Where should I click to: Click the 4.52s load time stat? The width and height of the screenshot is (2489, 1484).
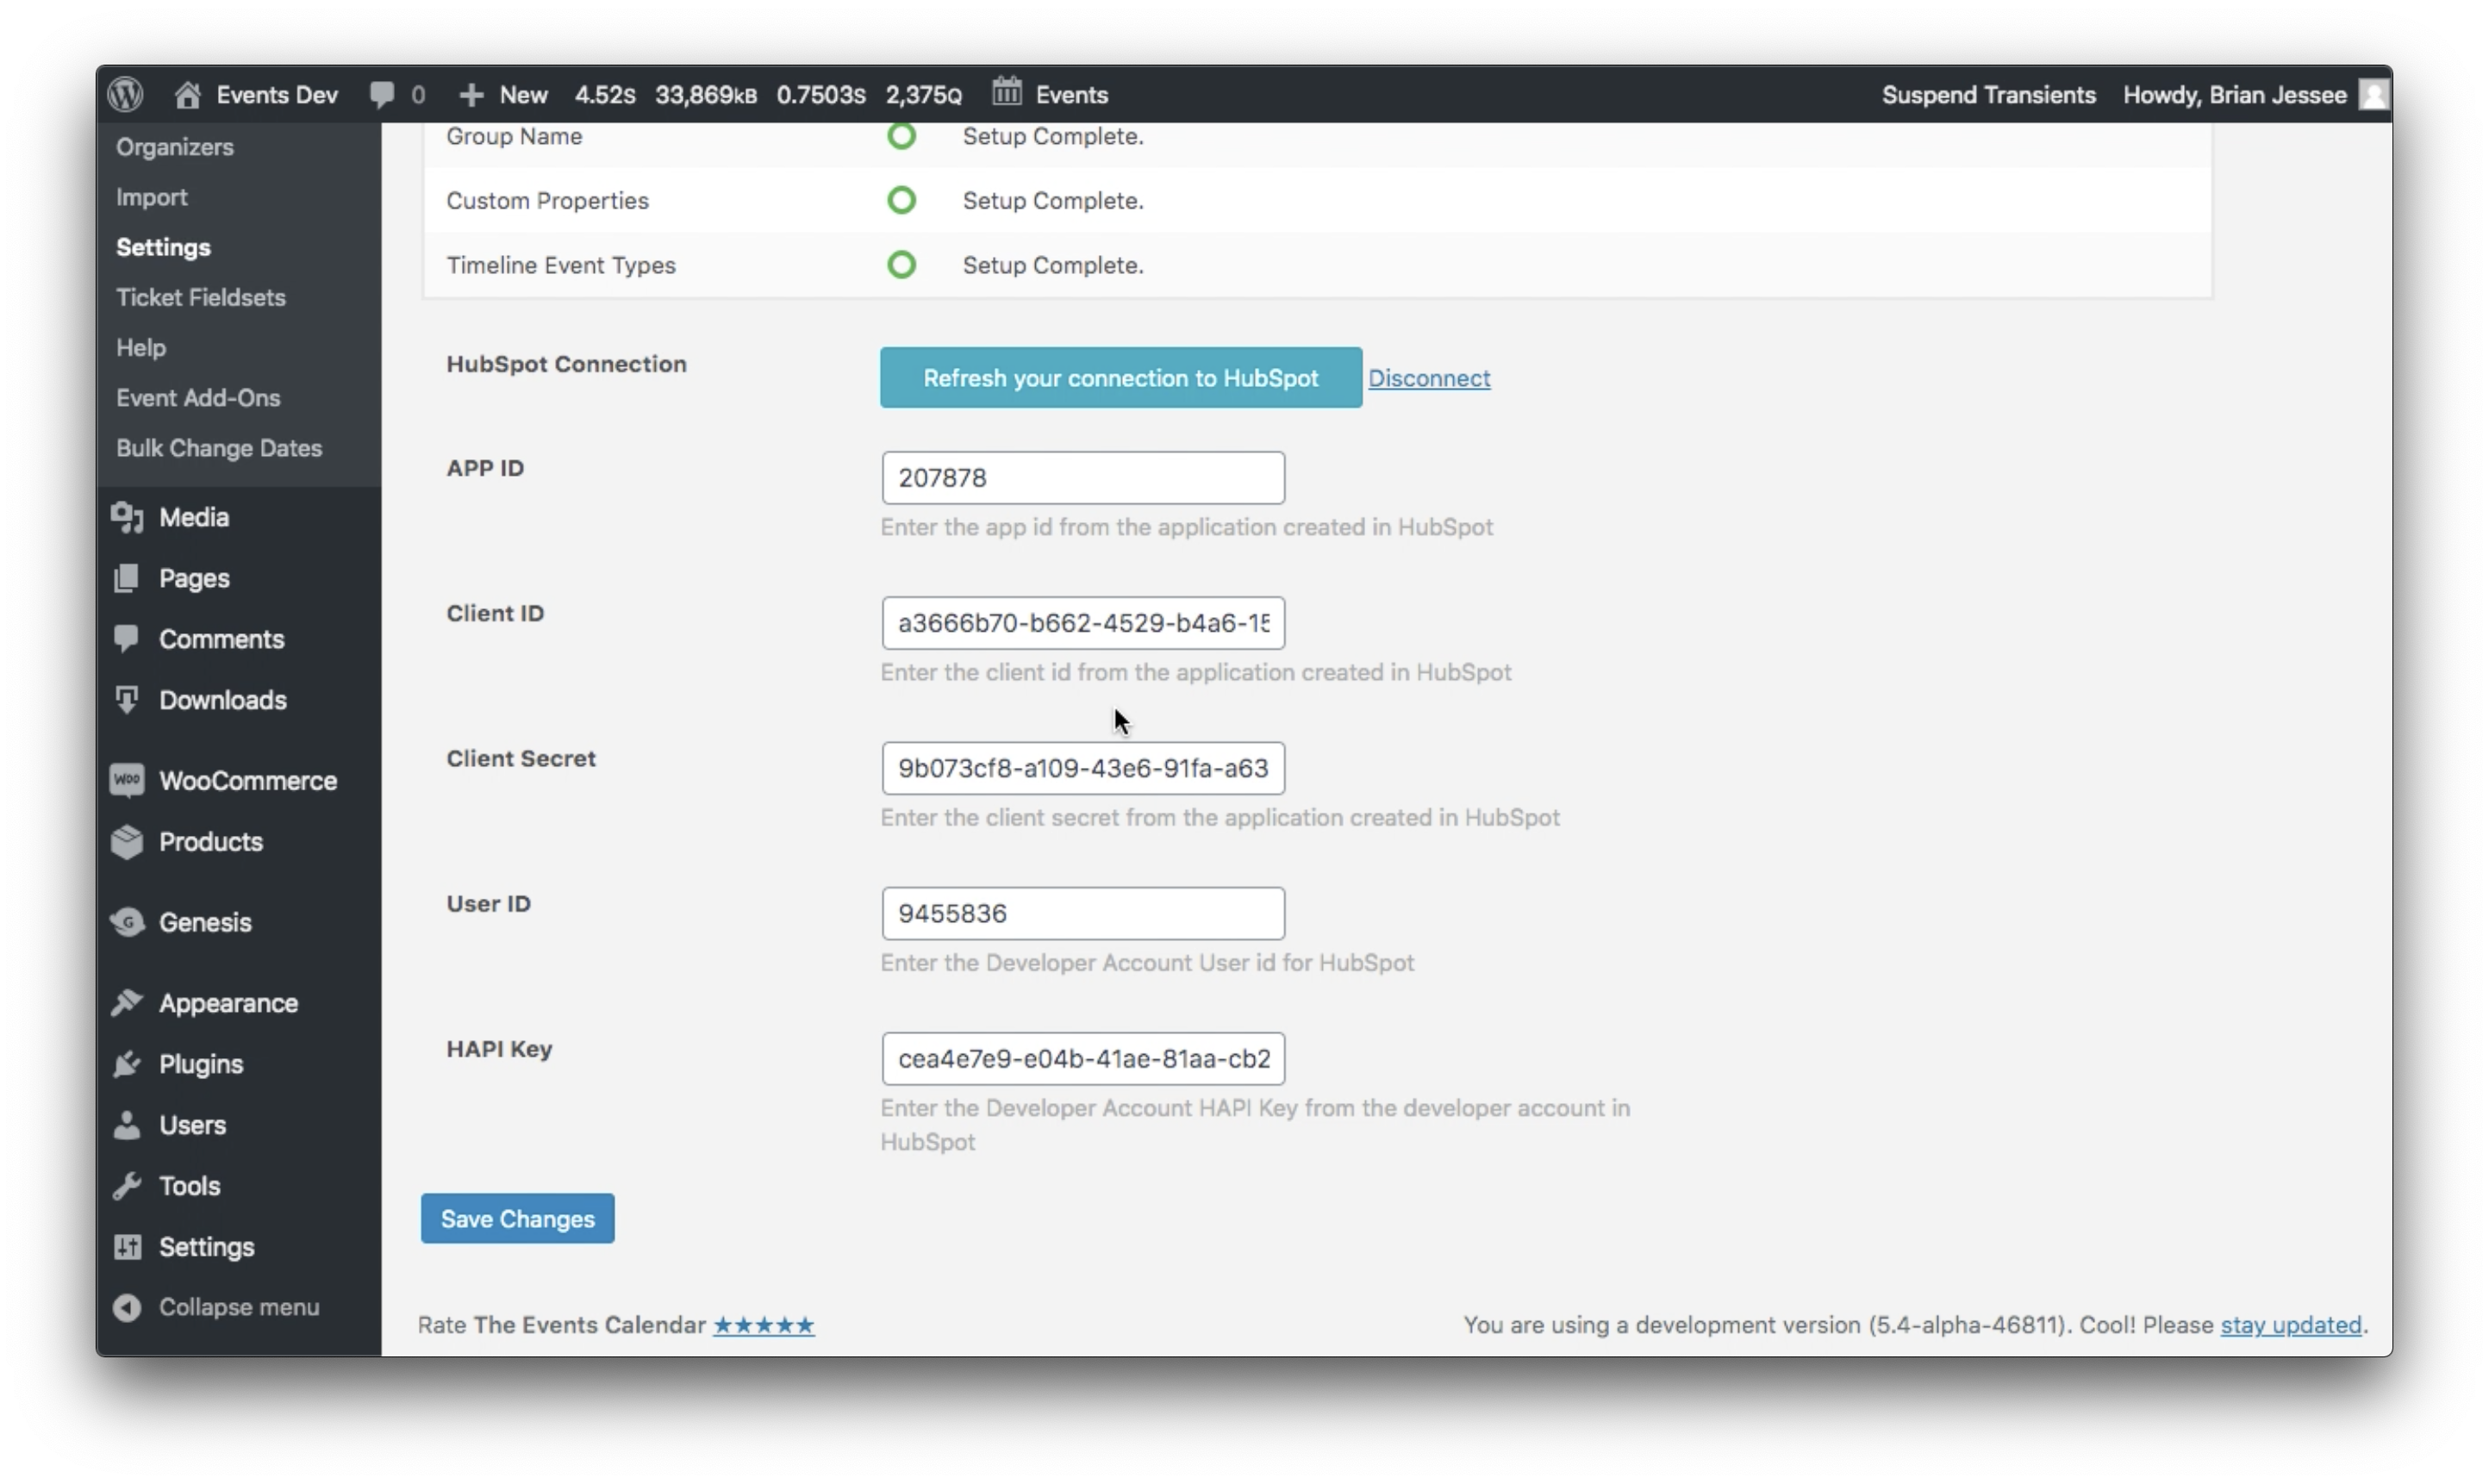605,94
